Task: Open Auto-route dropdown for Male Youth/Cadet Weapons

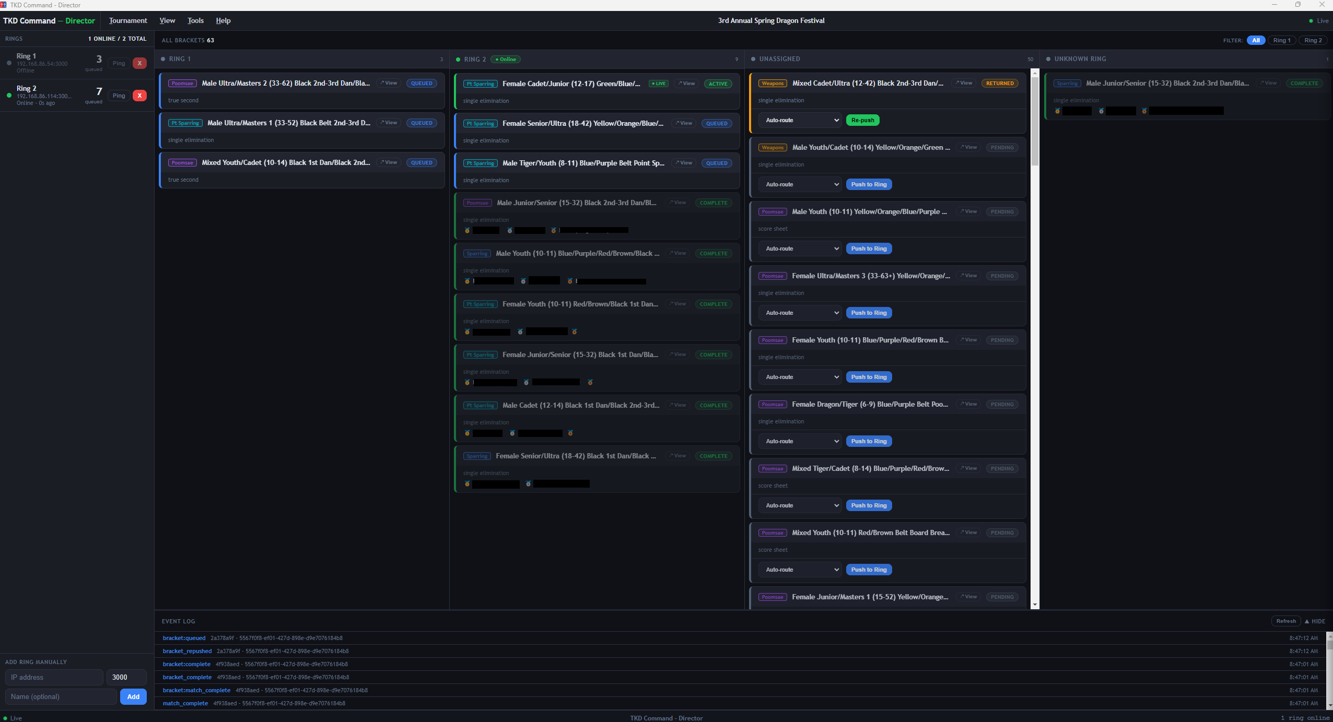Action: pyautogui.click(x=800, y=184)
